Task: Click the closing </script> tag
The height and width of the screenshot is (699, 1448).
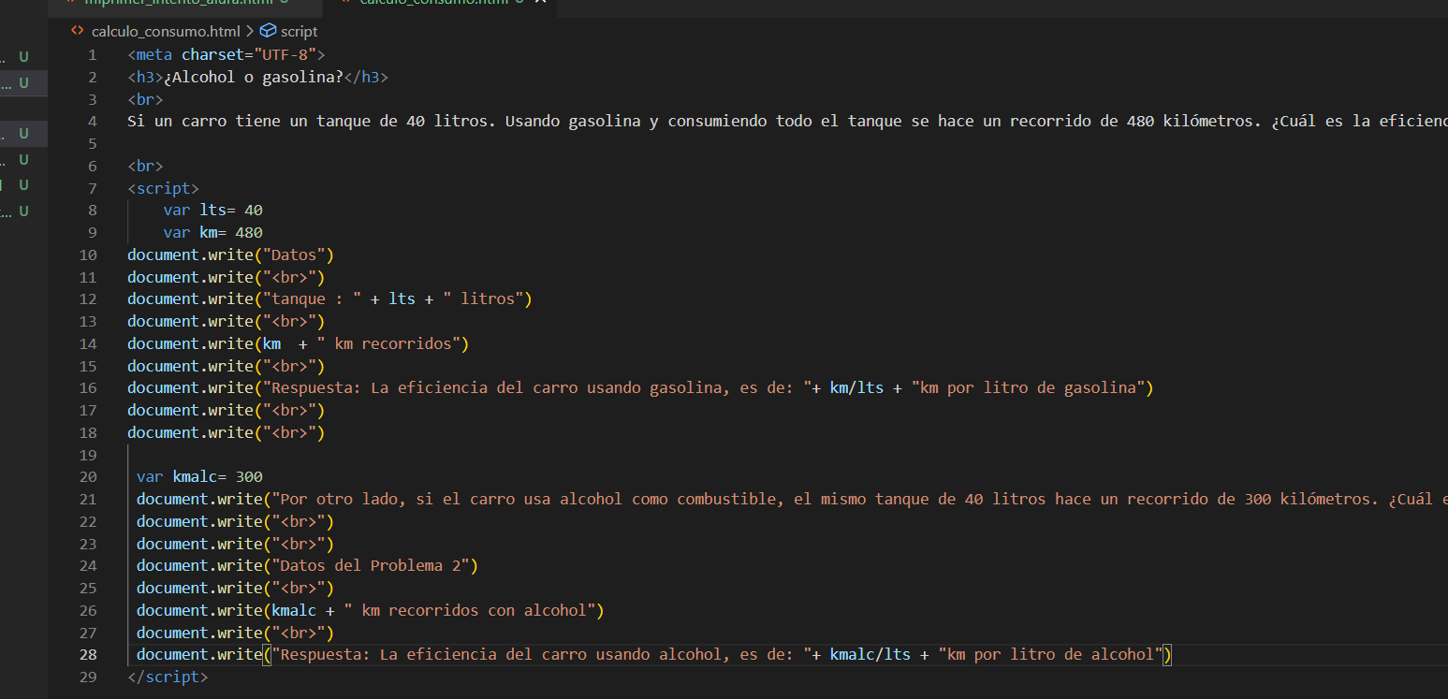Action: (x=168, y=677)
